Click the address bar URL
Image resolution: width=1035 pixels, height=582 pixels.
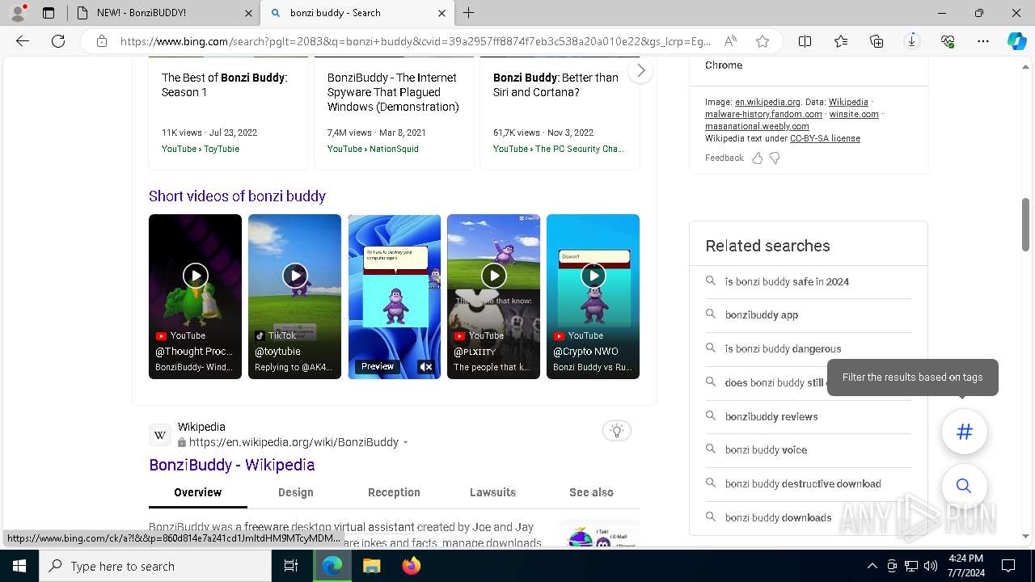click(416, 41)
